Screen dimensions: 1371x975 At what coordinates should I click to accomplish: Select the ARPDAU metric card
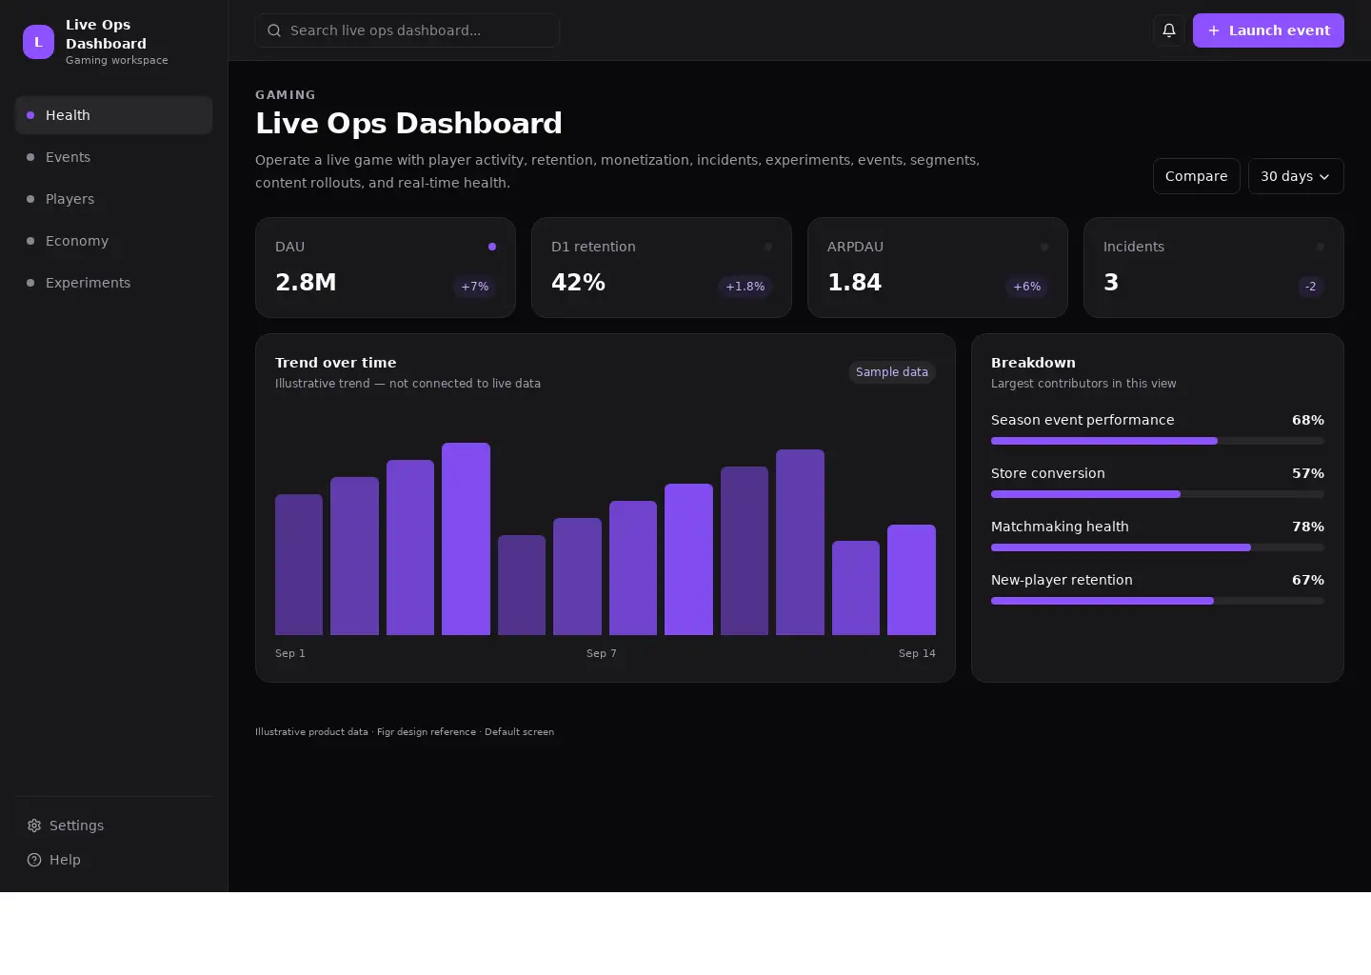tap(938, 268)
